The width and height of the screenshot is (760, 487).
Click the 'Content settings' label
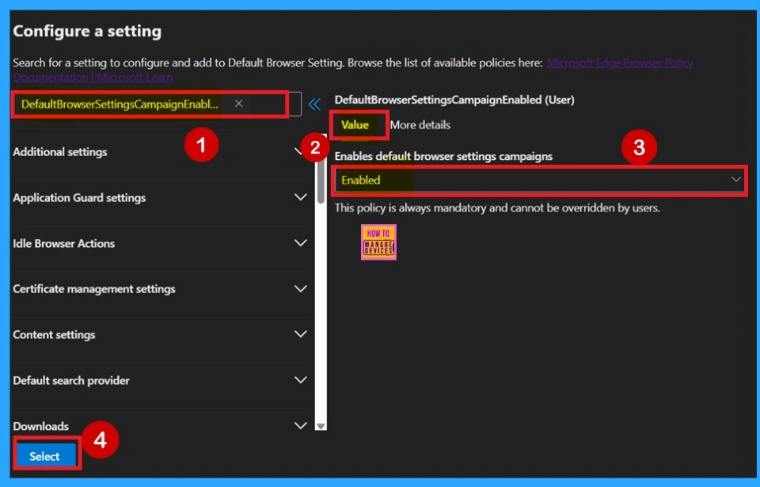tap(55, 334)
